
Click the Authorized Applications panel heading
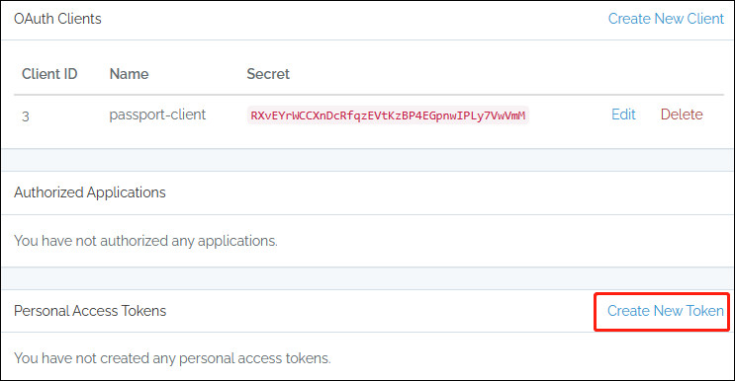point(90,192)
